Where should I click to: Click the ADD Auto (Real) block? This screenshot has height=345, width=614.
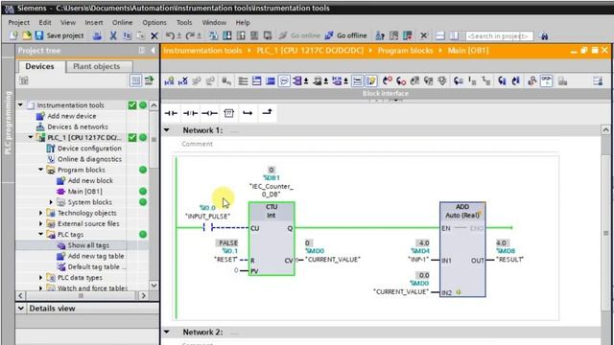click(462, 249)
